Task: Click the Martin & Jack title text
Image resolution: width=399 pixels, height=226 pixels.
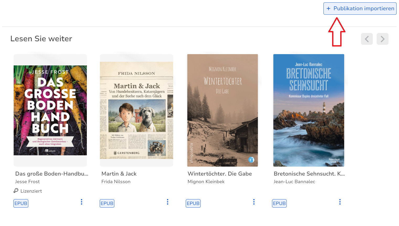Action: pyautogui.click(x=119, y=174)
